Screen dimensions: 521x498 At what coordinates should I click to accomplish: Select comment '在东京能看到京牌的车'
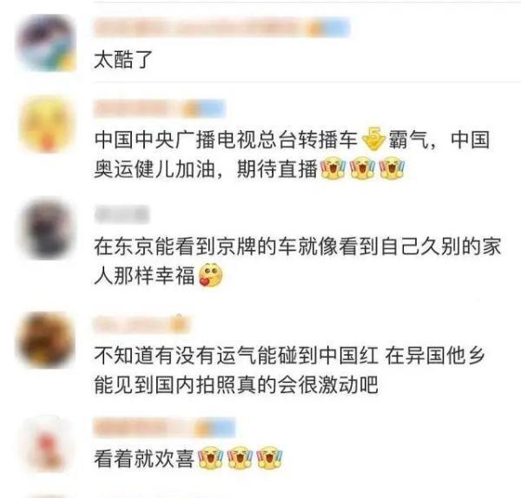pyautogui.click(x=297, y=260)
